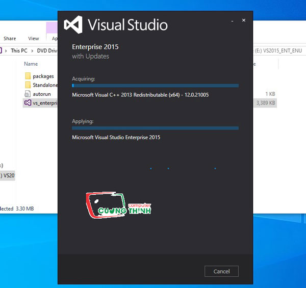Cancel the Visual Studio installation
The width and height of the screenshot is (306, 288).
coord(221,271)
